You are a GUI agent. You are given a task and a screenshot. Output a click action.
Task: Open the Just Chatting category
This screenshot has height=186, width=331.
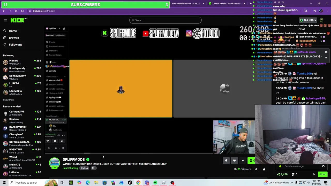(x=70, y=168)
